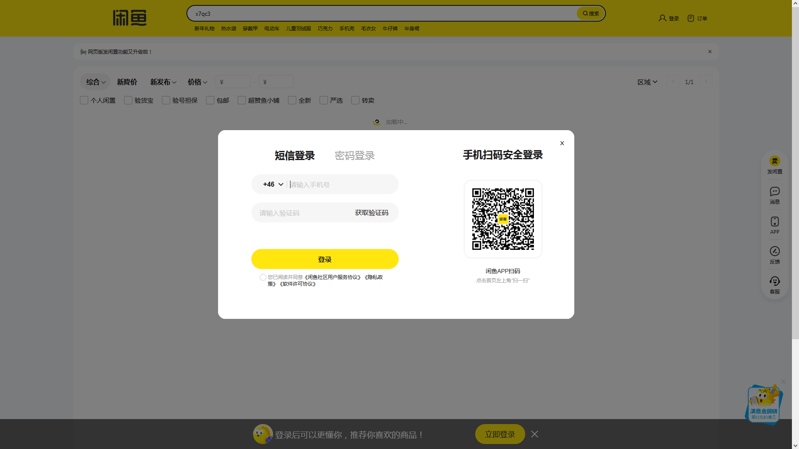This screenshot has width=799, height=449.
Task: Click the 立即登录 button in bottom banner
Action: click(500, 434)
